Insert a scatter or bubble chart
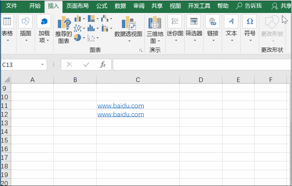The height and width of the screenshot is (186, 292). [91, 38]
